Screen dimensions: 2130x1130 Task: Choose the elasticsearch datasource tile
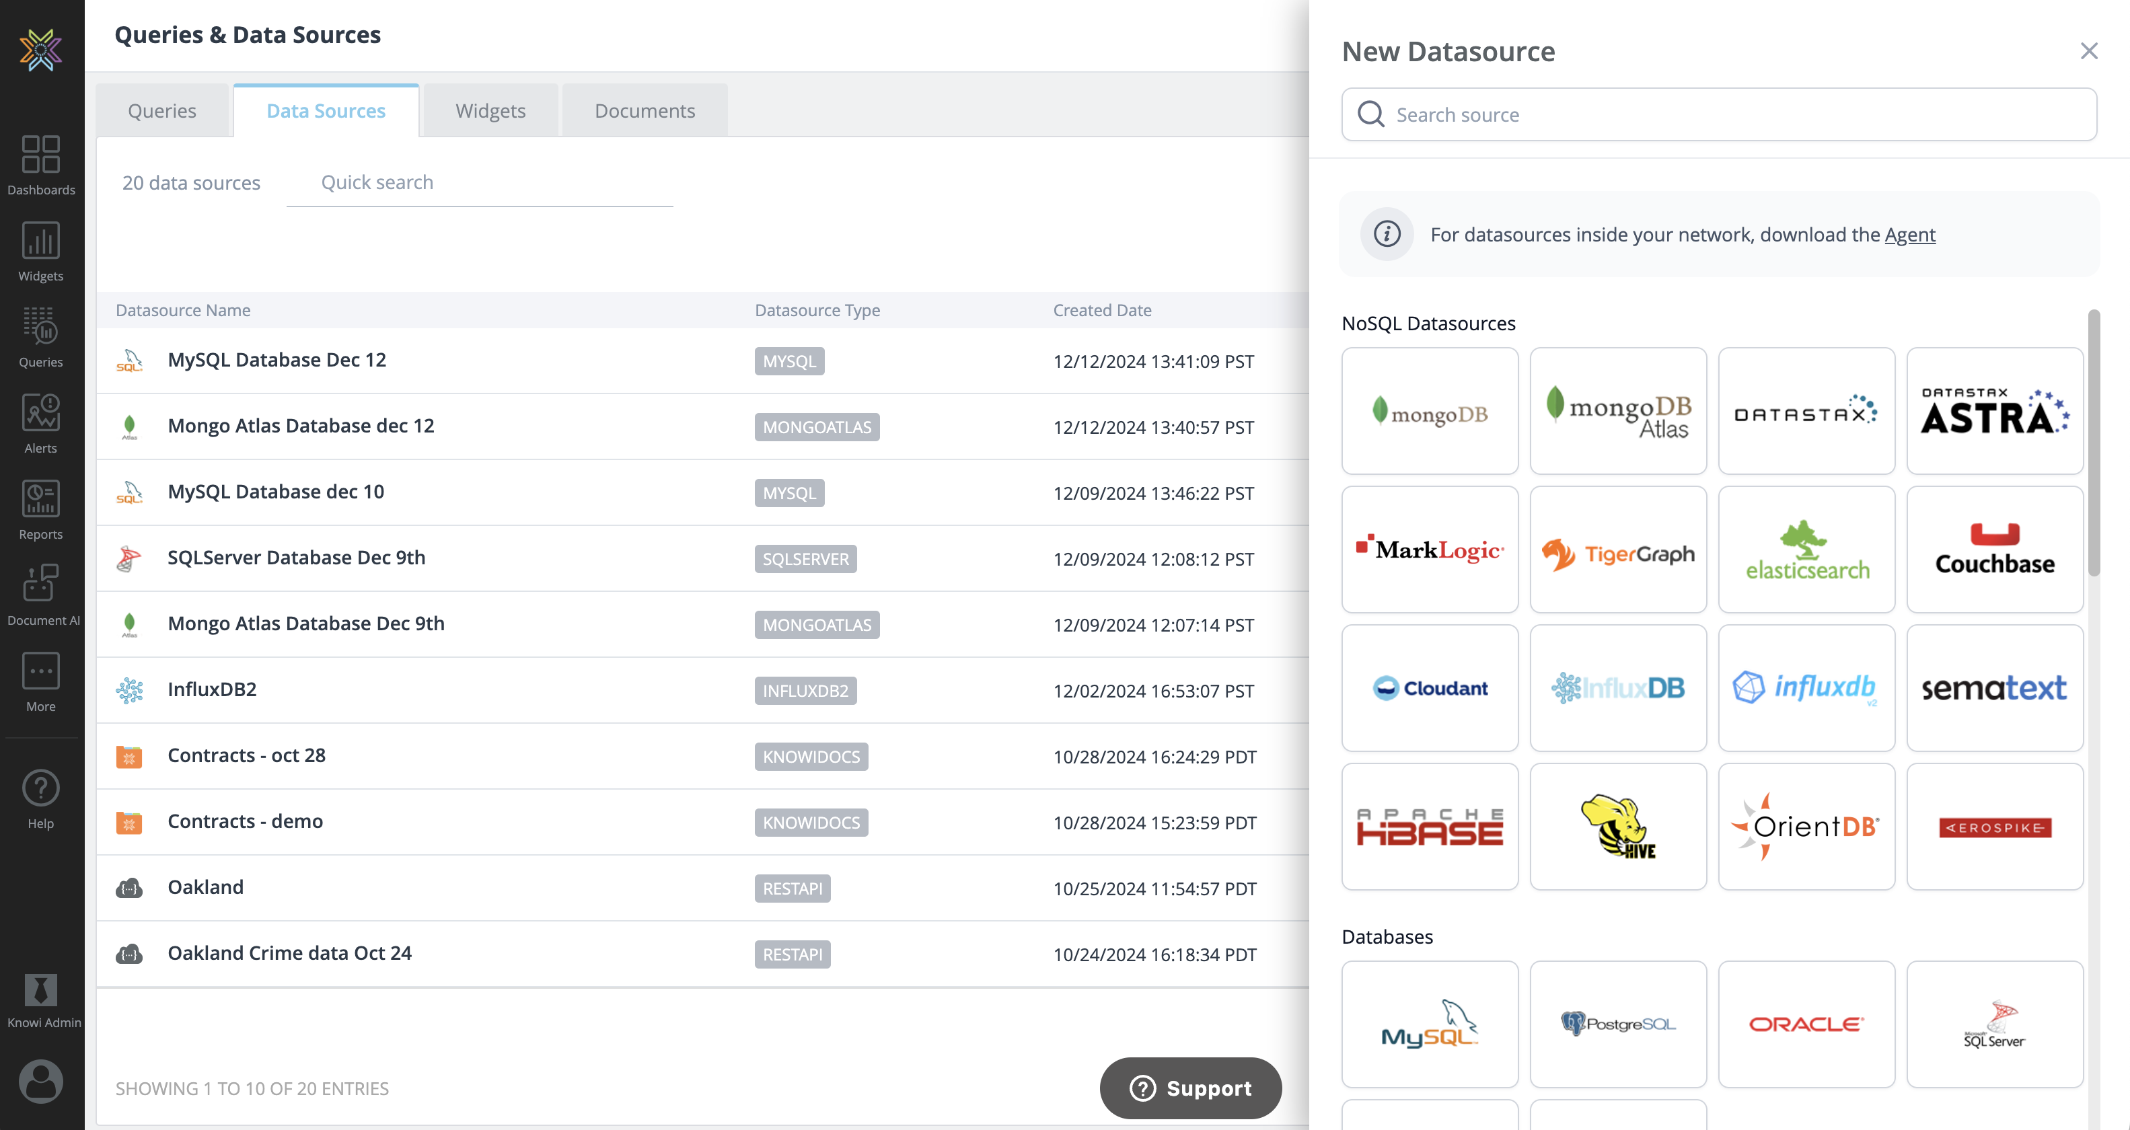(x=1806, y=550)
